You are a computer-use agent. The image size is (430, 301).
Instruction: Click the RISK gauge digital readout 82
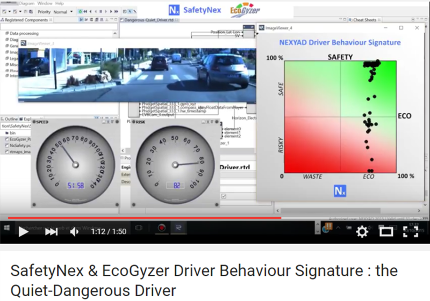pos(177,186)
